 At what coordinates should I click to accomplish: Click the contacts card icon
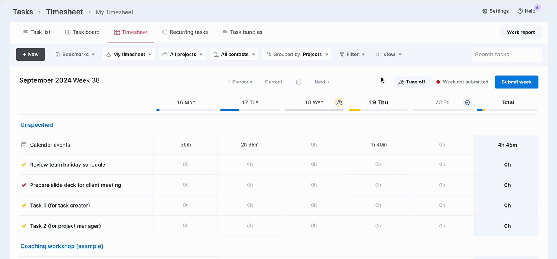pyautogui.click(x=216, y=55)
